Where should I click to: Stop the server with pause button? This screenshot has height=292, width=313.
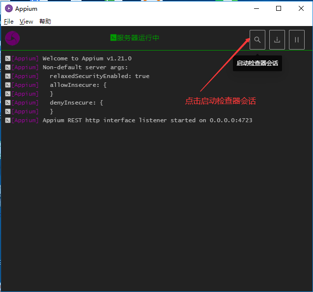(297, 40)
